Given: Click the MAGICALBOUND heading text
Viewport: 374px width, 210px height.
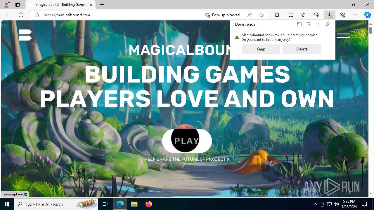Looking at the screenshot, I should point(179,50).
